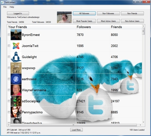Minimize the TwitContact window
This screenshot has height=136, width=151.
[135, 2]
